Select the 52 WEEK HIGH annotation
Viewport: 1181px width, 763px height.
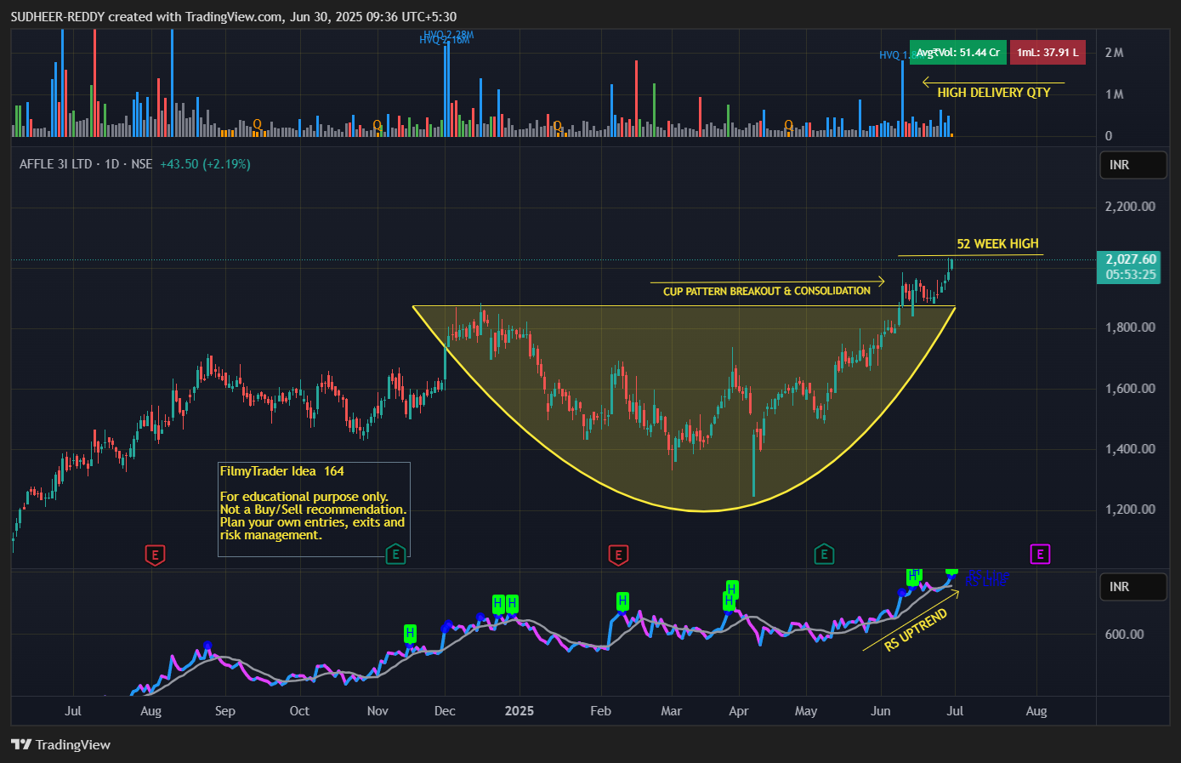[x=997, y=244]
